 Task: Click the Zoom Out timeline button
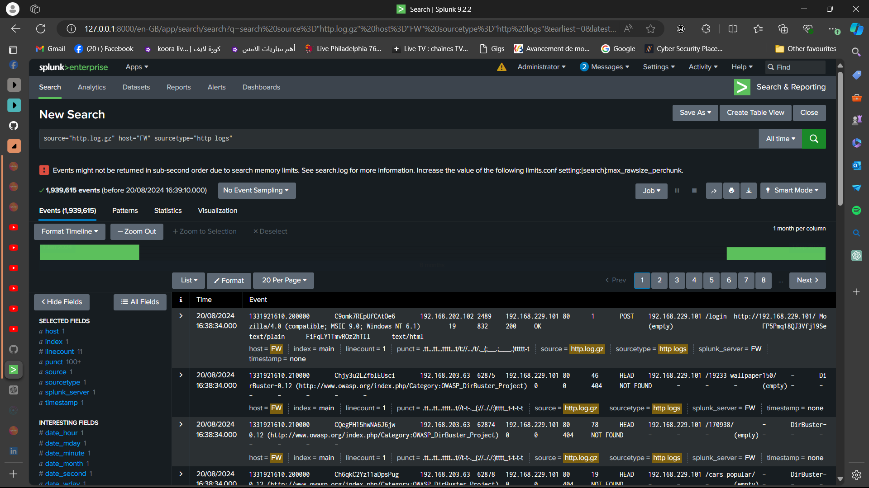coord(137,231)
